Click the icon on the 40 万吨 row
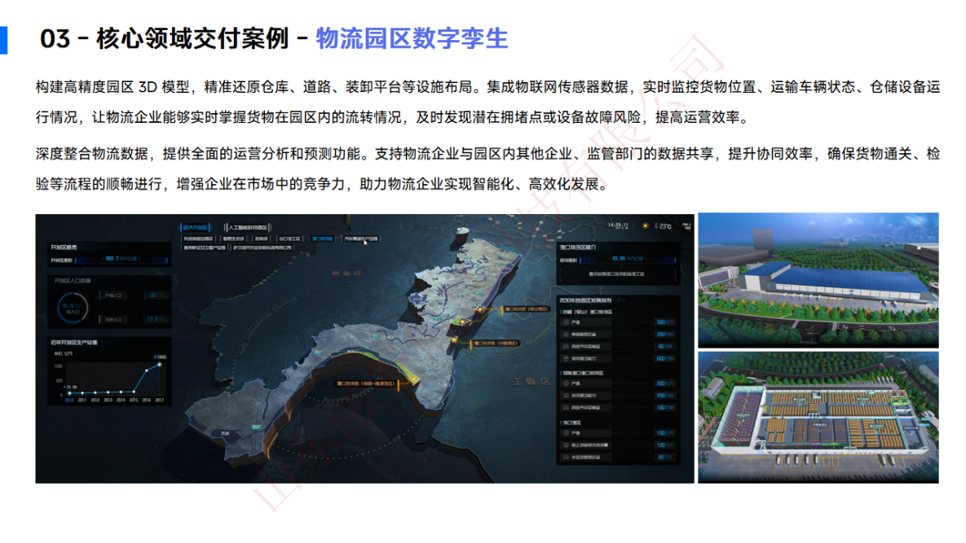The width and height of the screenshot is (966, 543). [x=567, y=346]
